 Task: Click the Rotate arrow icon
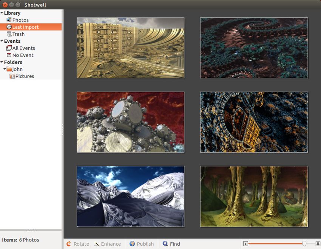pyautogui.click(x=69, y=244)
